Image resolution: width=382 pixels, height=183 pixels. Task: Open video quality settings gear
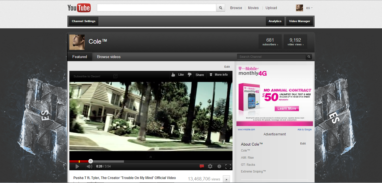[210, 167]
